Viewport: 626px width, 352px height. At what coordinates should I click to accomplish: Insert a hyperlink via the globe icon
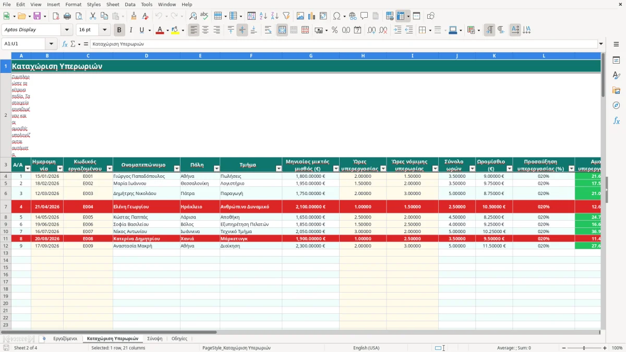pyautogui.click(x=353, y=16)
